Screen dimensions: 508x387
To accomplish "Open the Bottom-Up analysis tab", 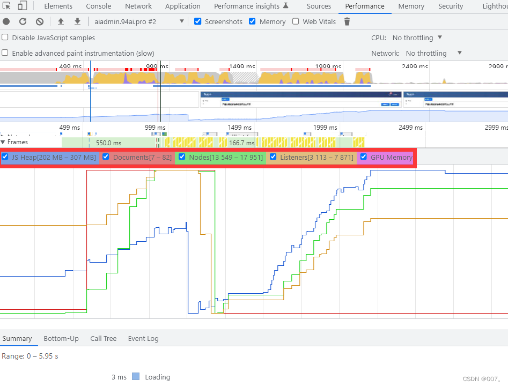I will coord(61,338).
